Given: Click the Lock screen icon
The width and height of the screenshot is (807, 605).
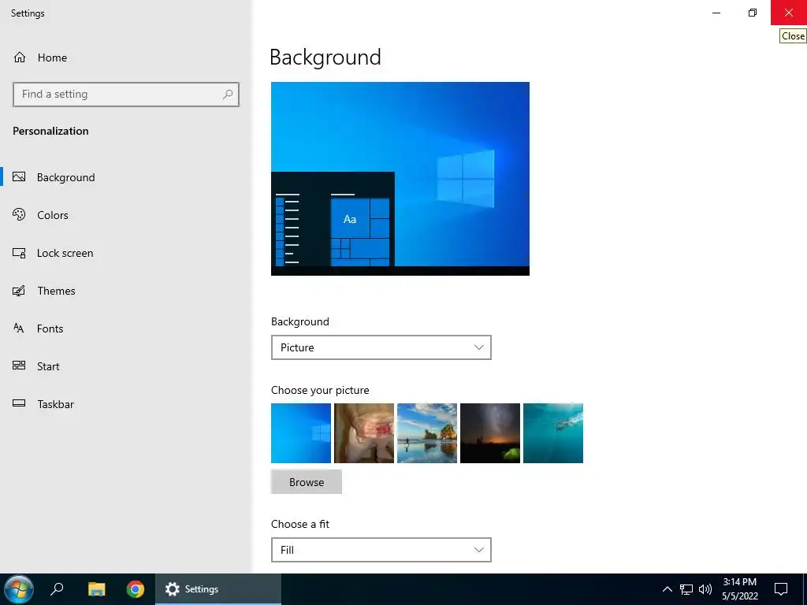Looking at the screenshot, I should 19,253.
